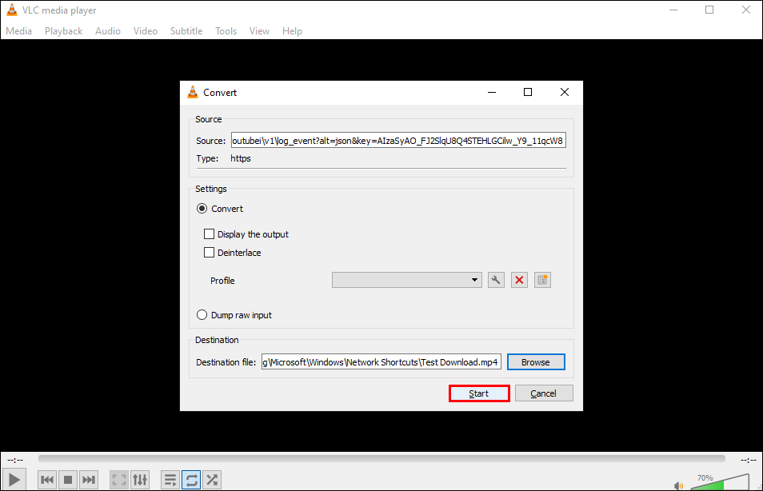
Task: Adjust the volume slider at 70%
Action: (720, 483)
